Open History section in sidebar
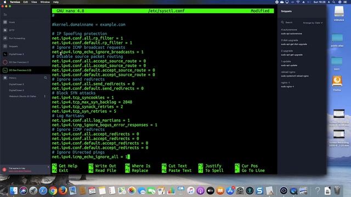351x197 pixels. coord(13,78)
